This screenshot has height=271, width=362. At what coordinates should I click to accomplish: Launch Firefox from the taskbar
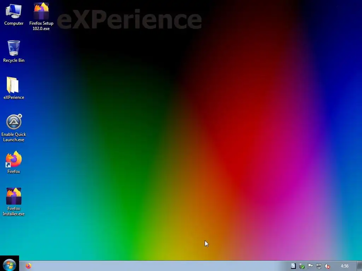coord(28,266)
